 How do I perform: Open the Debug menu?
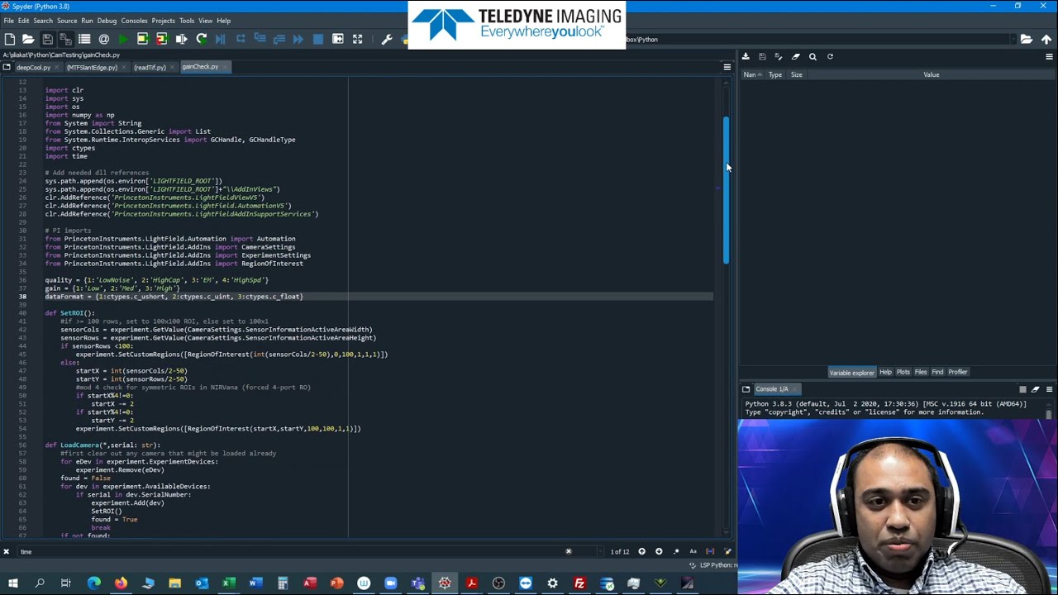(107, 21)
